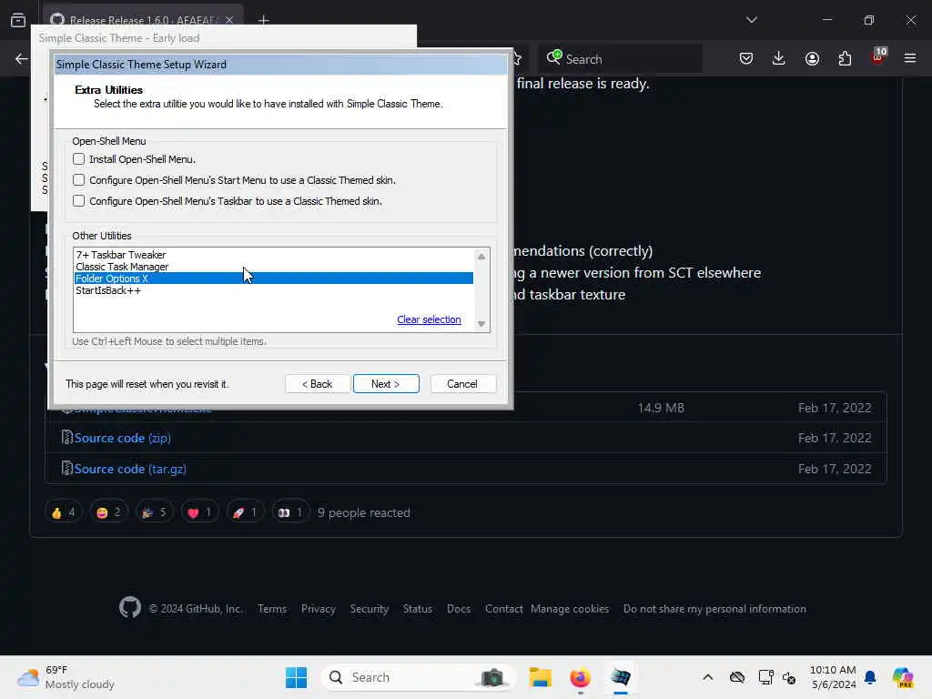Click the Source code tar.gz file icon

(x=66, y=469)
